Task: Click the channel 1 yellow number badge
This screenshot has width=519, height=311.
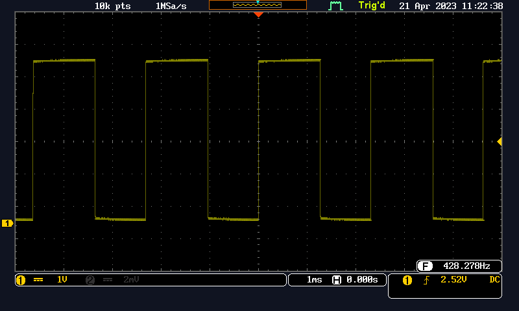Action: [x=21, y=281]
